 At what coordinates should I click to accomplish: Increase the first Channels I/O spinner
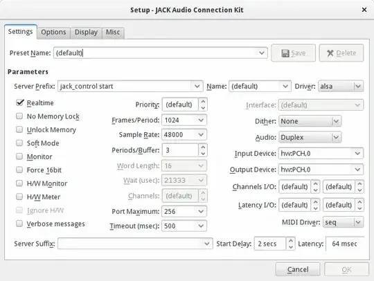(x=315, y=183)
